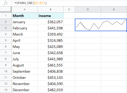Screen dimensions: 127x93
Task: Select the row 11 header
Action: coord(6,78)
